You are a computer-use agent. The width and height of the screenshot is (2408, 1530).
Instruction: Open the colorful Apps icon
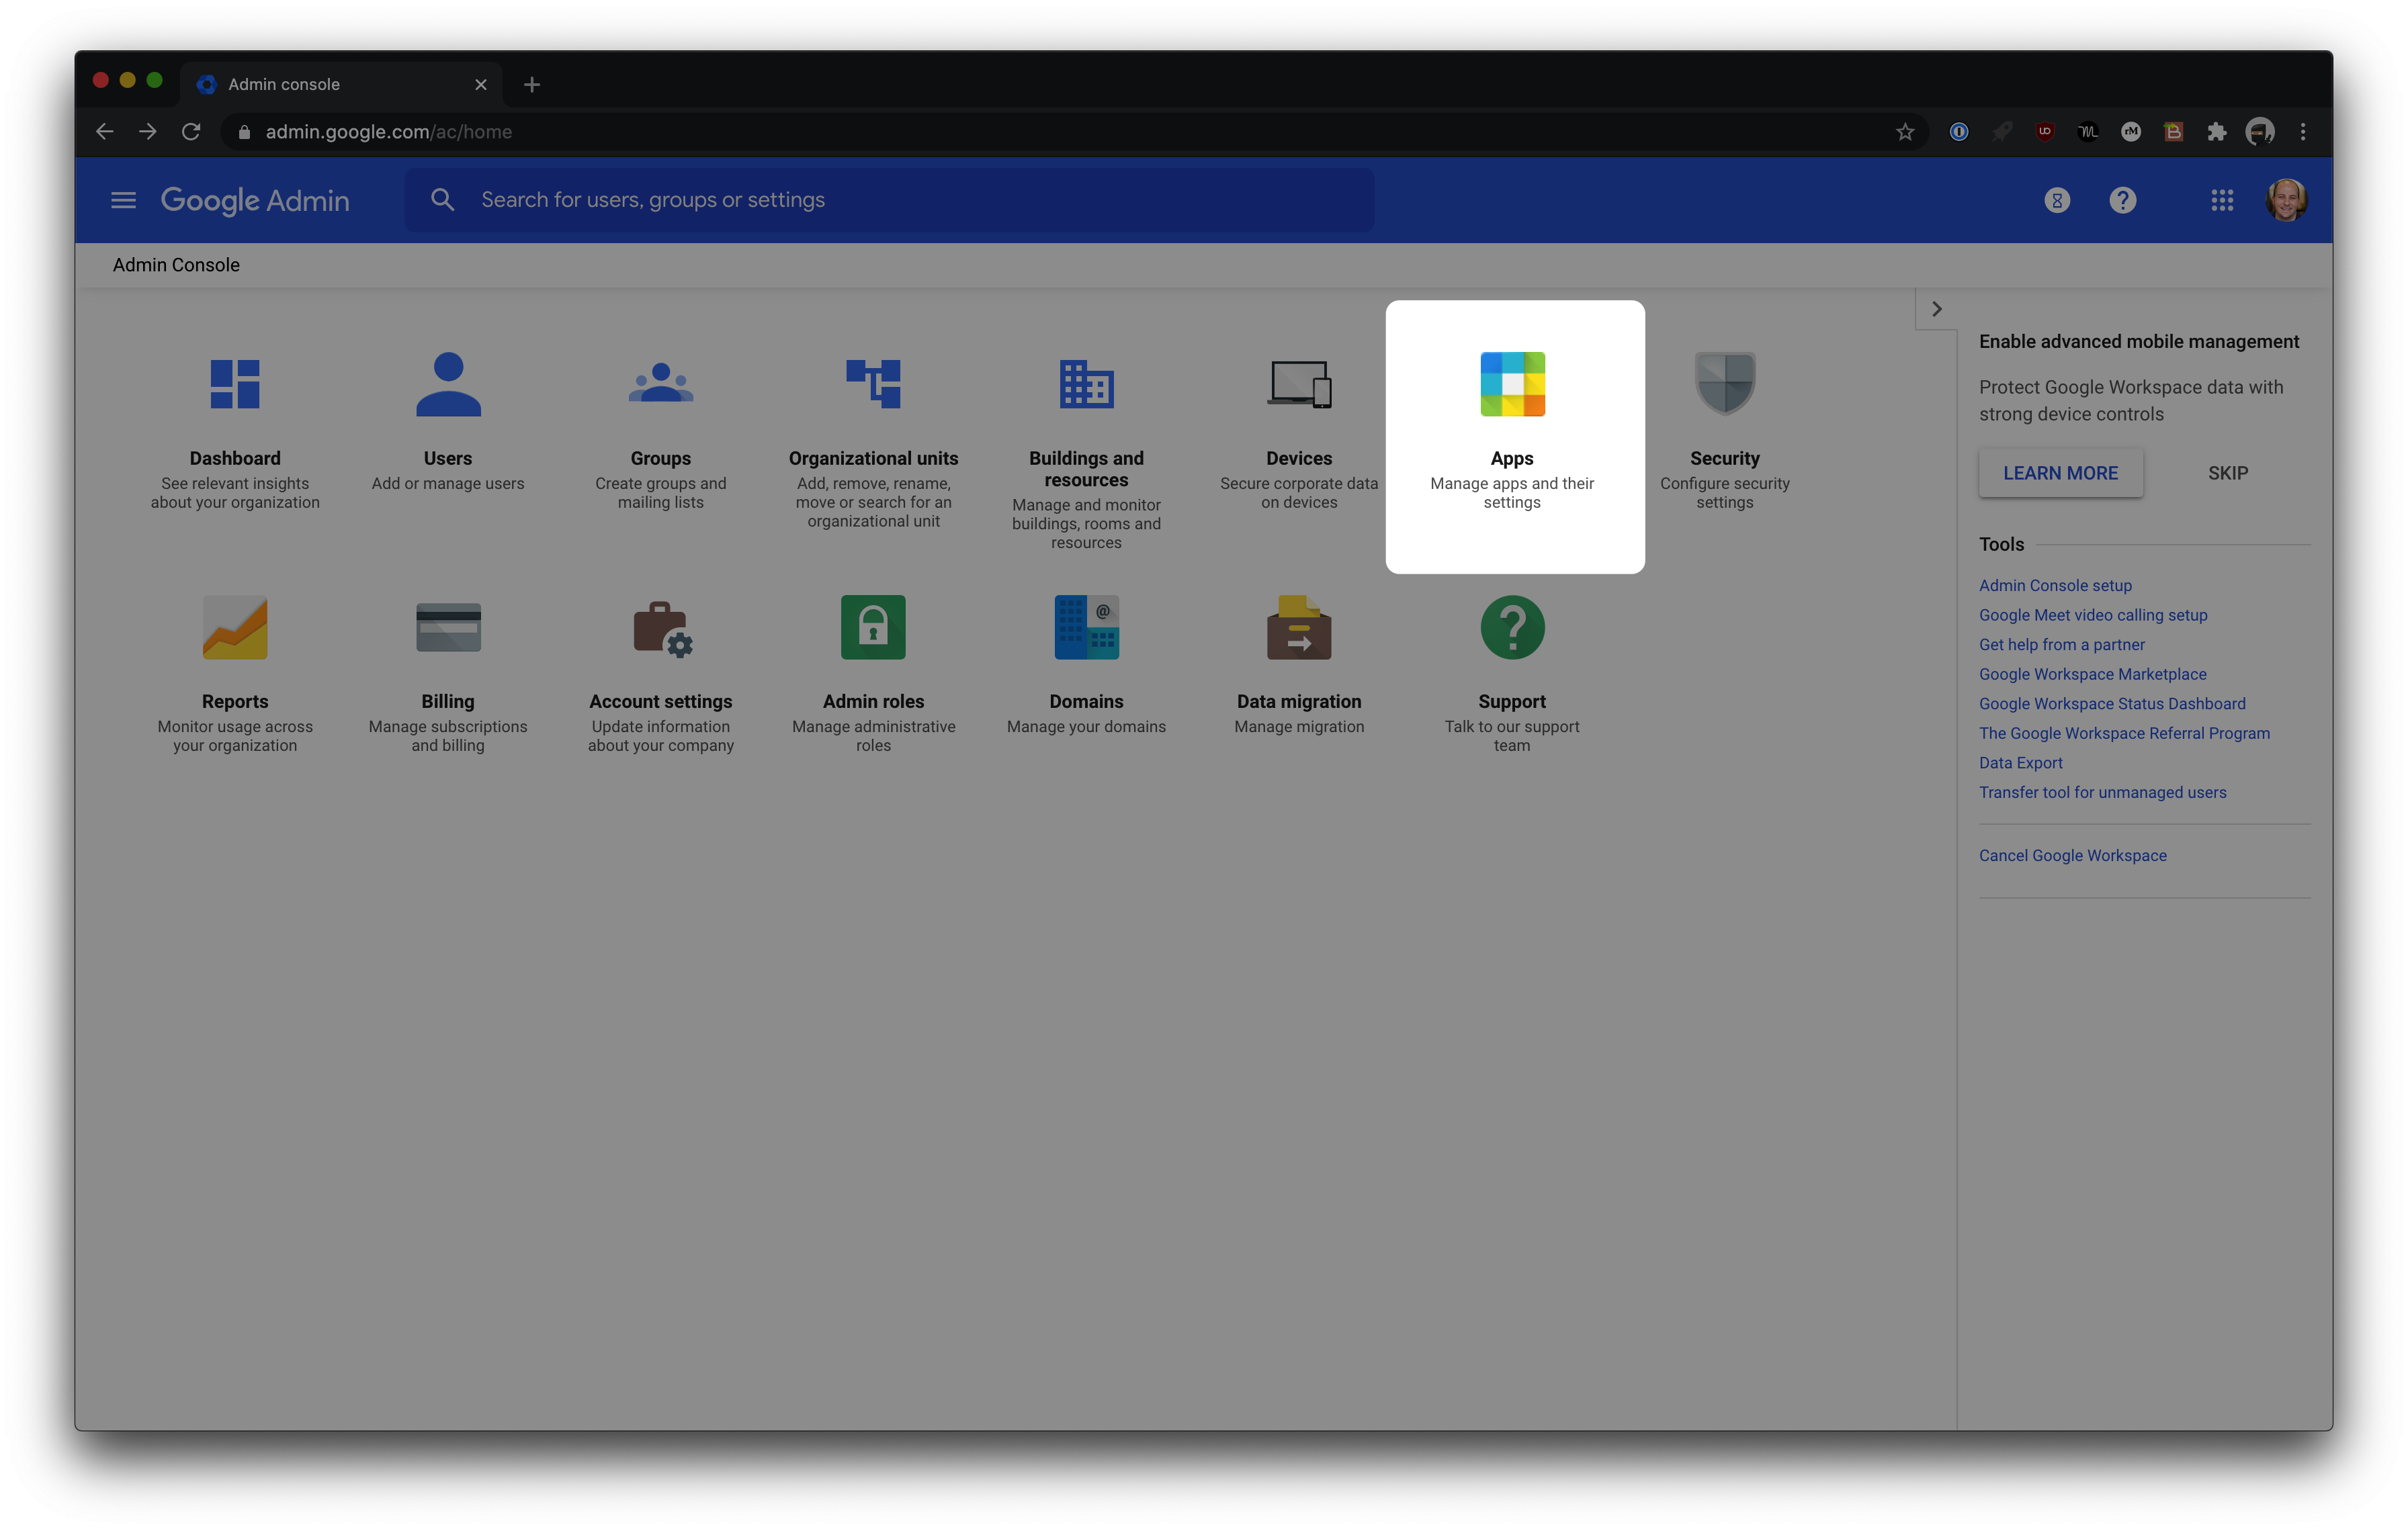click(1512, 384)
